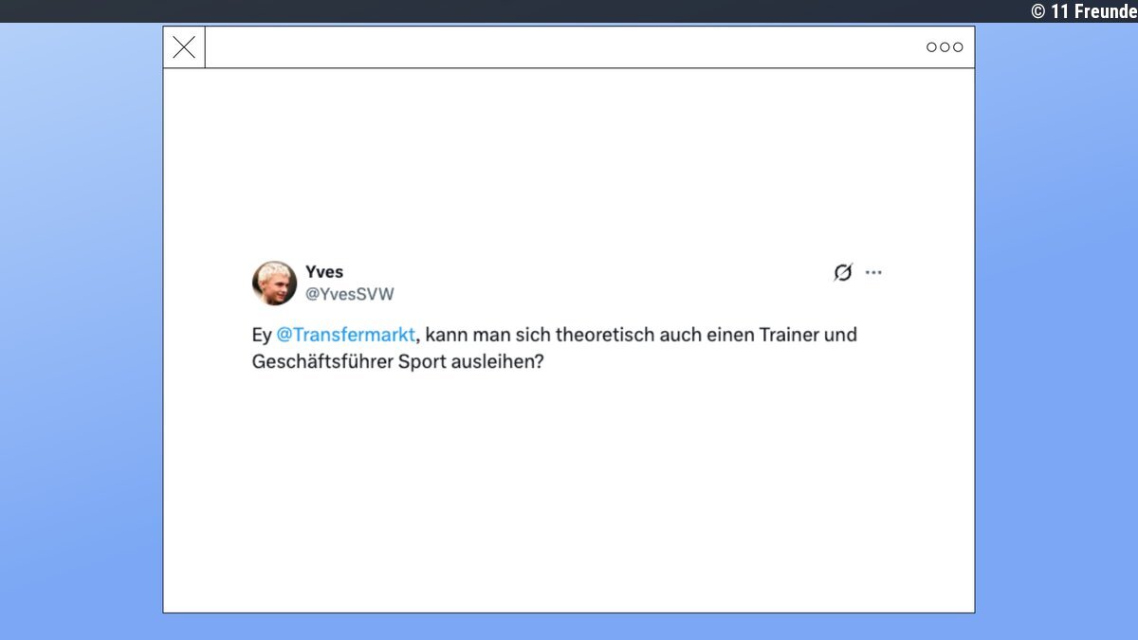Screen dimensions: 1138x640
Task: Open the tweet's three-dot more menu
Action: 873,273
